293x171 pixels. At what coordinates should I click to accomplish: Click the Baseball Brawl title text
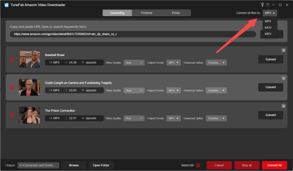click(x=55, y=55)
